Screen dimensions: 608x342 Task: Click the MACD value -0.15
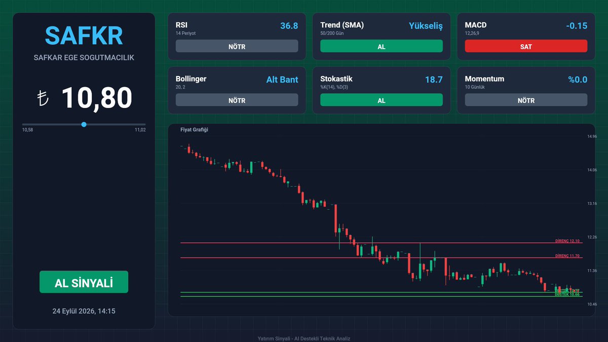[577, 25]
